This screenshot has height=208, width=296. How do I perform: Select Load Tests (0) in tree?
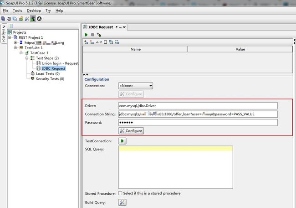click(x=48, y=73)
